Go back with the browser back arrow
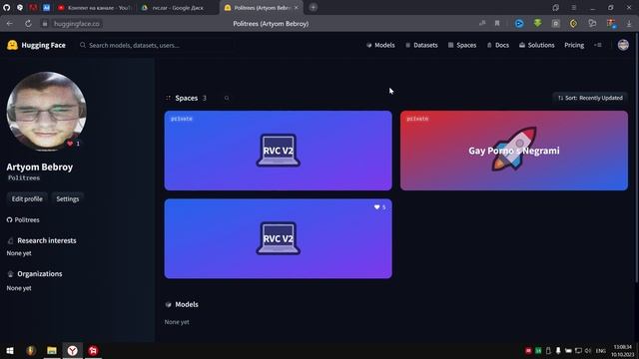The width and height of the screenshot is (639, 359). pos(9,24)
